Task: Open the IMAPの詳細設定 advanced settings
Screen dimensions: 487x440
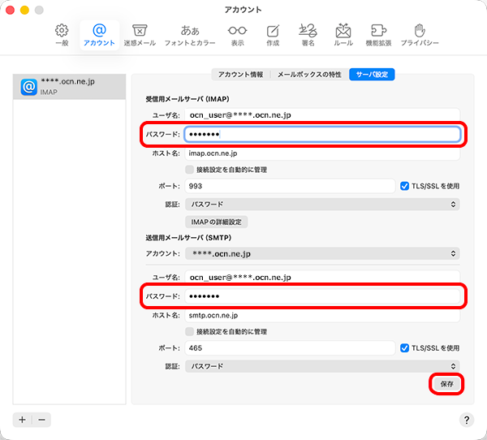Action: coord(217,222)
